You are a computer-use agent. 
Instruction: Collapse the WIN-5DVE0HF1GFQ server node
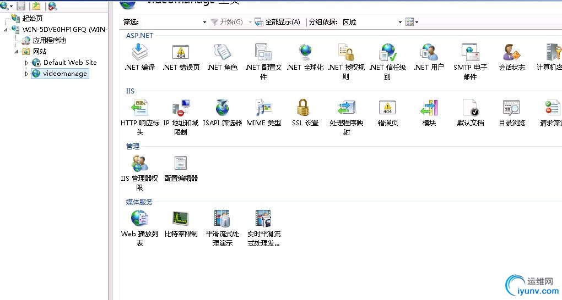coord(6,29)
